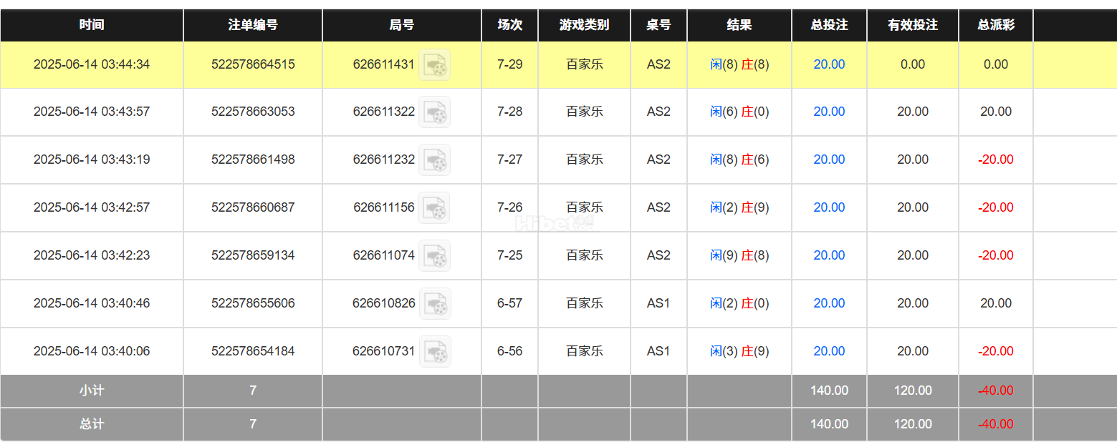Open bet details via blue 20.00 in top row
This screenshot has height=447, width=1117.
pos(829,64)
